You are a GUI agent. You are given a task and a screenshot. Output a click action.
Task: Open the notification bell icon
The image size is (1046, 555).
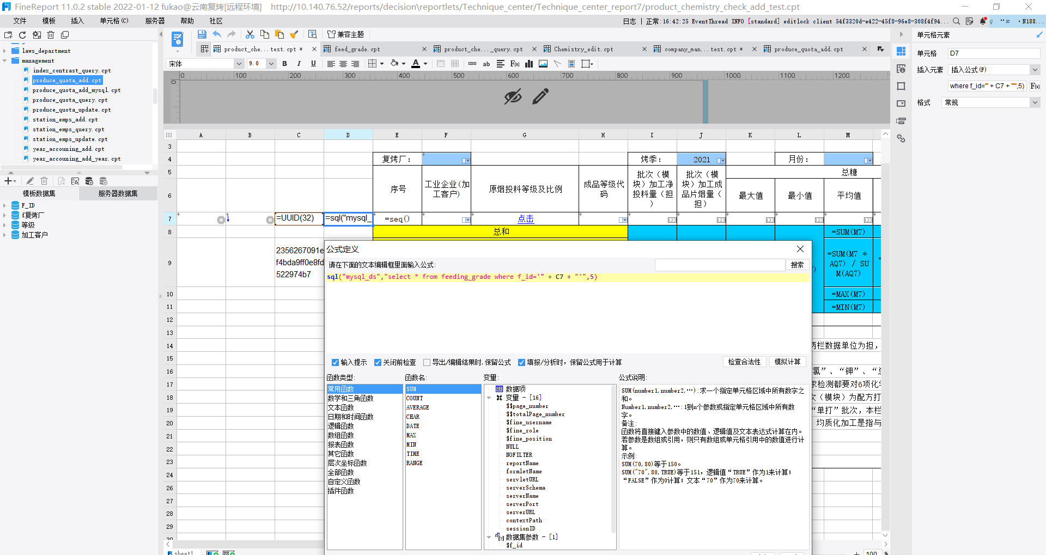tap(983, 21)
